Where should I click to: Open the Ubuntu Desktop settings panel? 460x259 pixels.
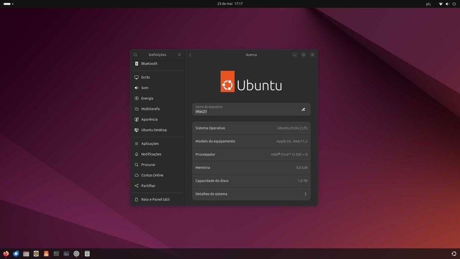point(157,130)
